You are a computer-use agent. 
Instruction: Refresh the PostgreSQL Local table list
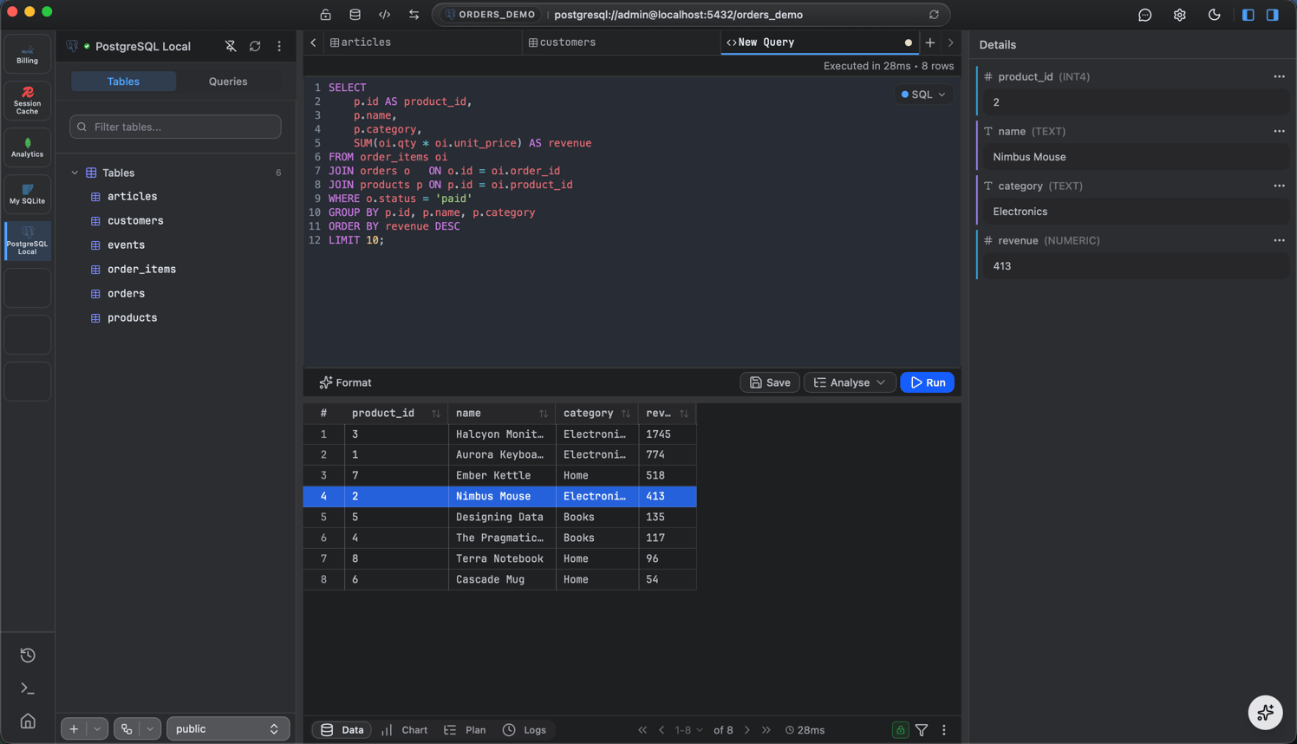coord(255,47)
